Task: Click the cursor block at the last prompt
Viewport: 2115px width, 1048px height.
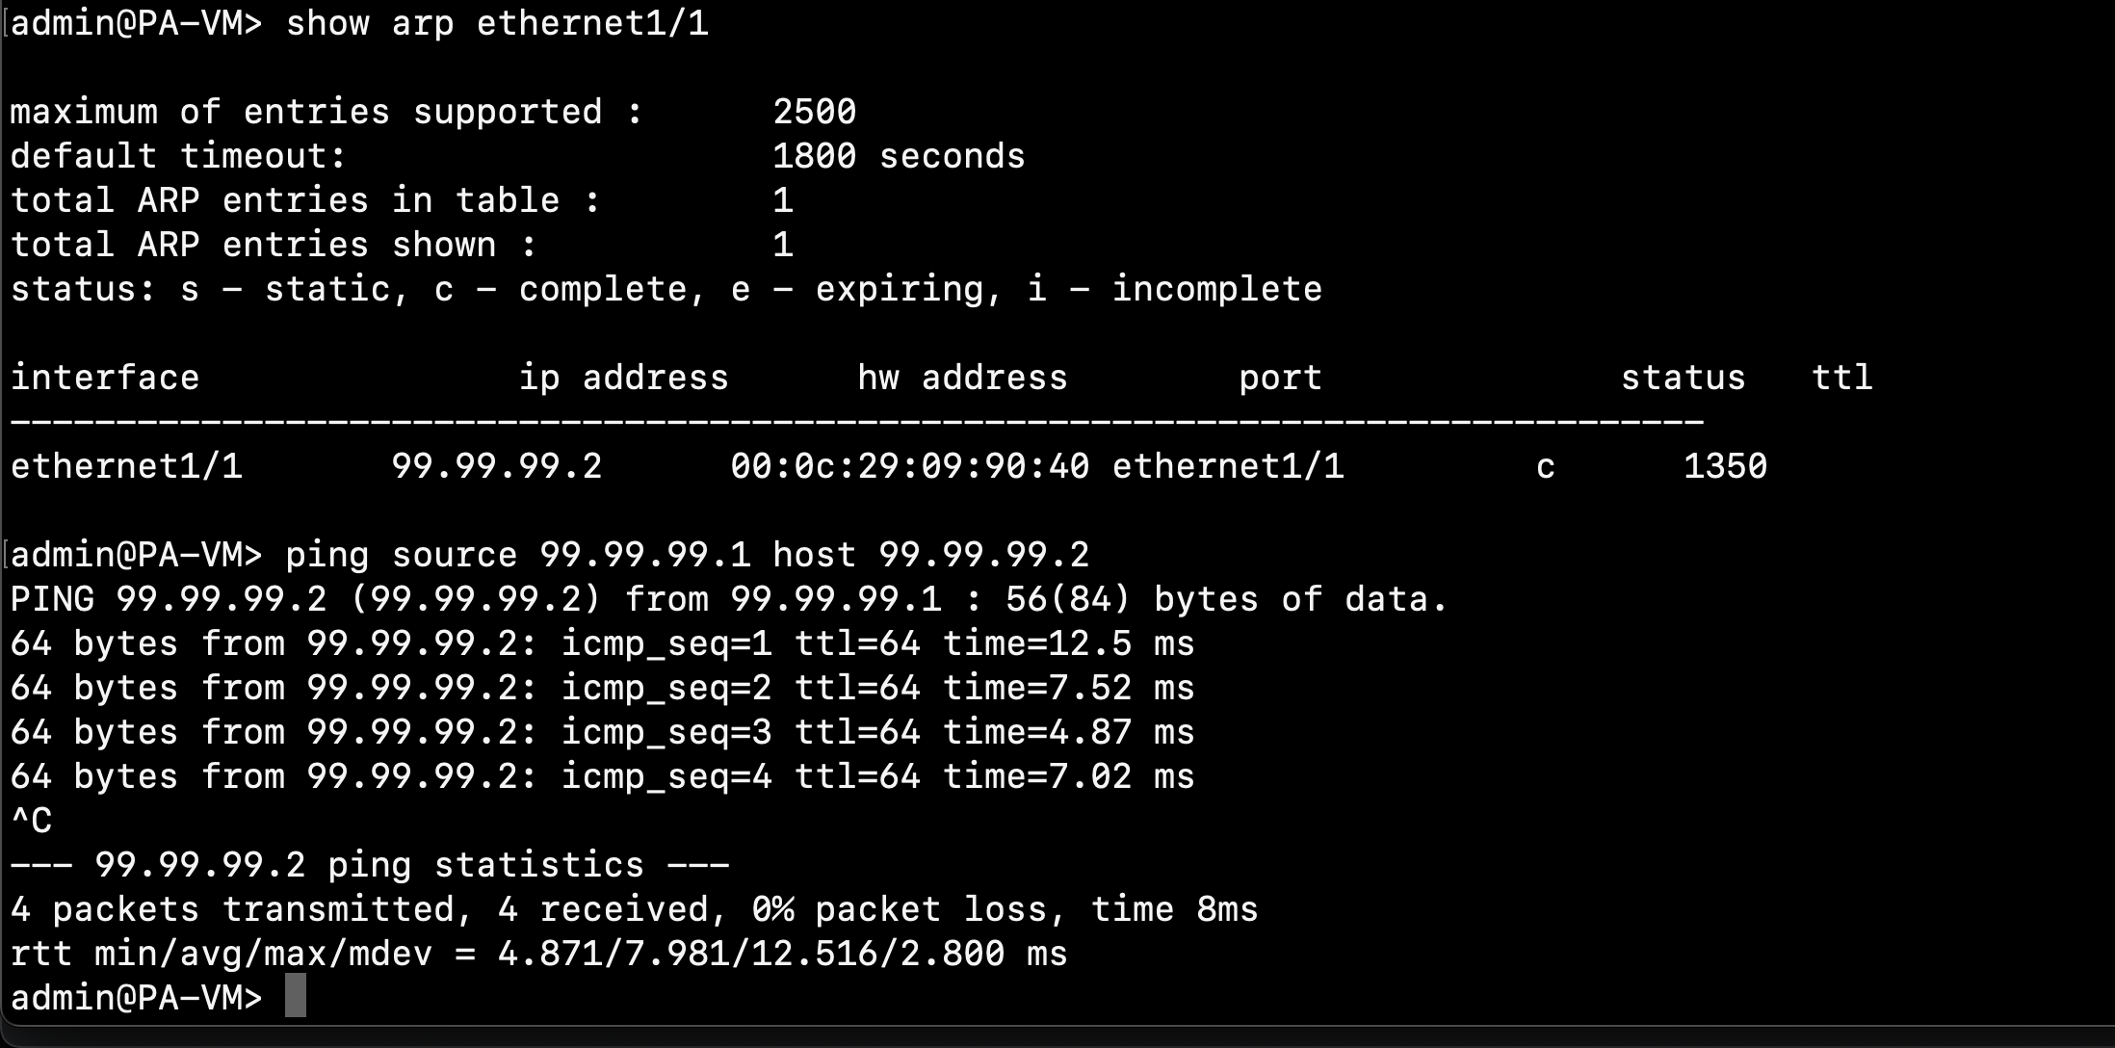Action: tap(296, 996)
